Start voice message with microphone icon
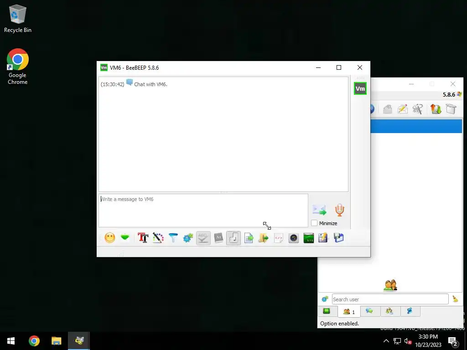 pos(339,210)
